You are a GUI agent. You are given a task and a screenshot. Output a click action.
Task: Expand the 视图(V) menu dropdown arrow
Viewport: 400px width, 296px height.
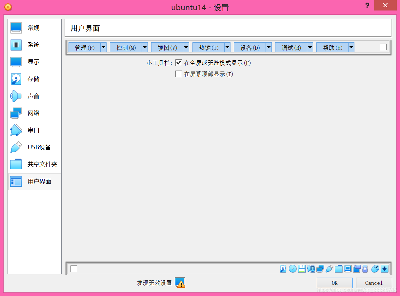point(186,47)
